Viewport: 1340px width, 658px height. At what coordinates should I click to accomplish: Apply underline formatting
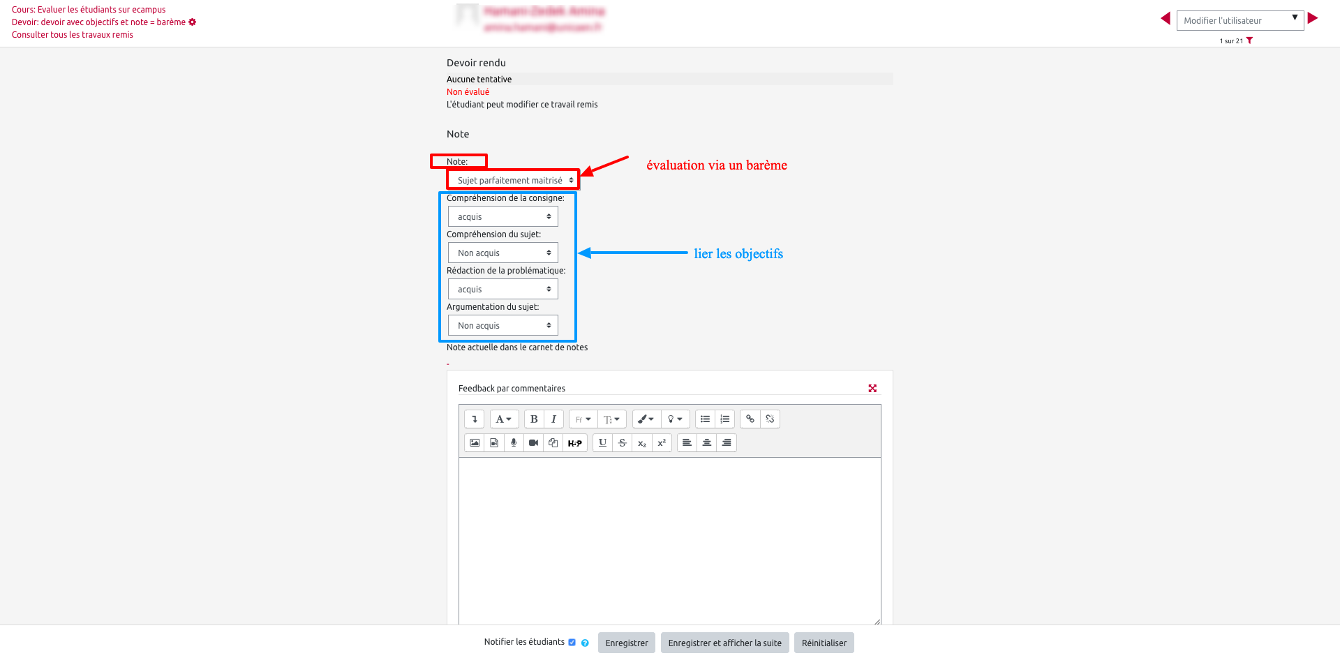[x=602, y=443]
